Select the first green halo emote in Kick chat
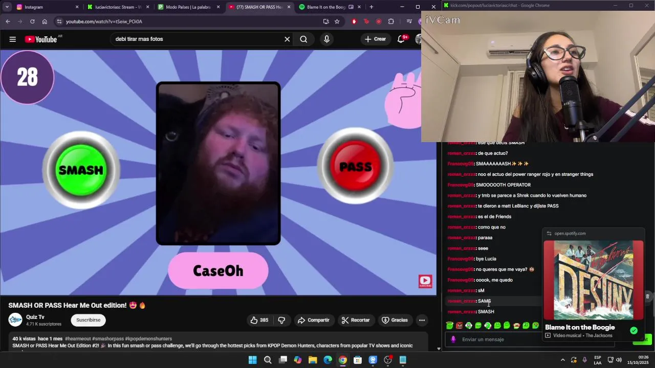This screenshot has height=368, width=655. (450, 326)
